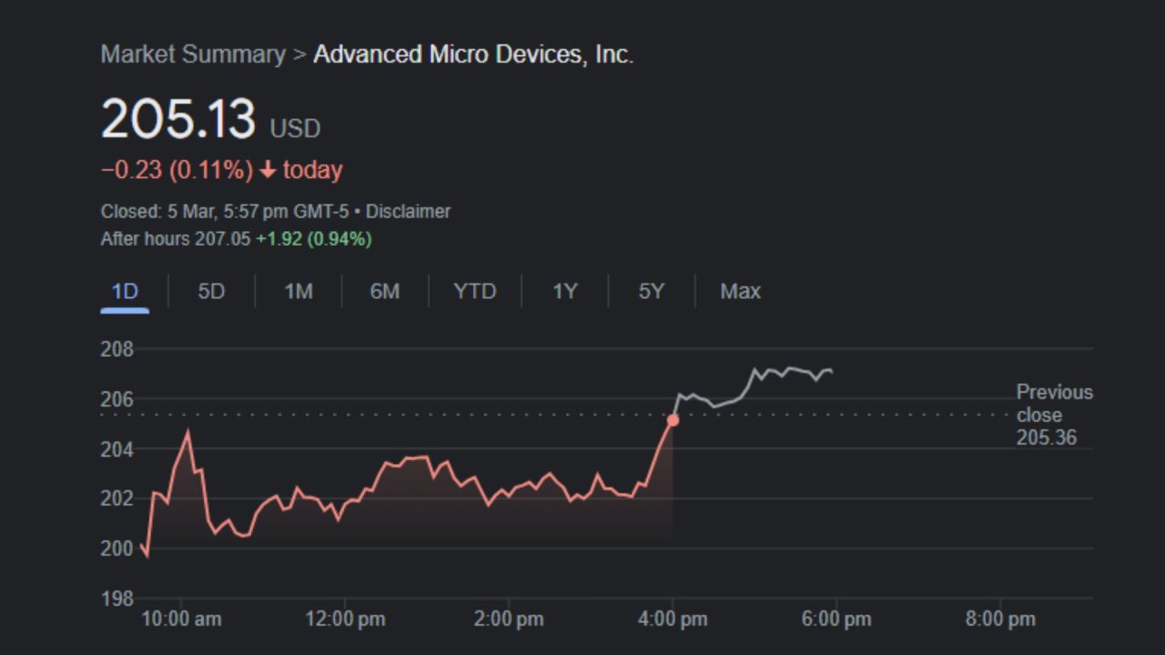Click the 204 y-axis label
The width and height of the screenshot is (1165, 655).
(x=116, y=449)
